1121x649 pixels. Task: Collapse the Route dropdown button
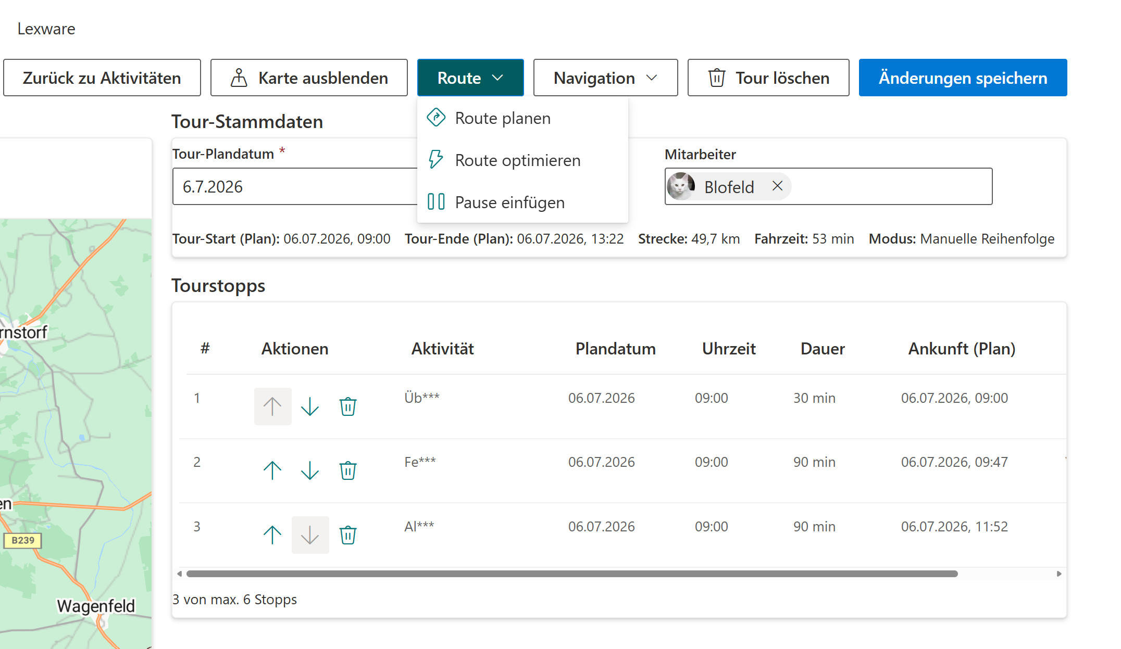click(470, 78)
